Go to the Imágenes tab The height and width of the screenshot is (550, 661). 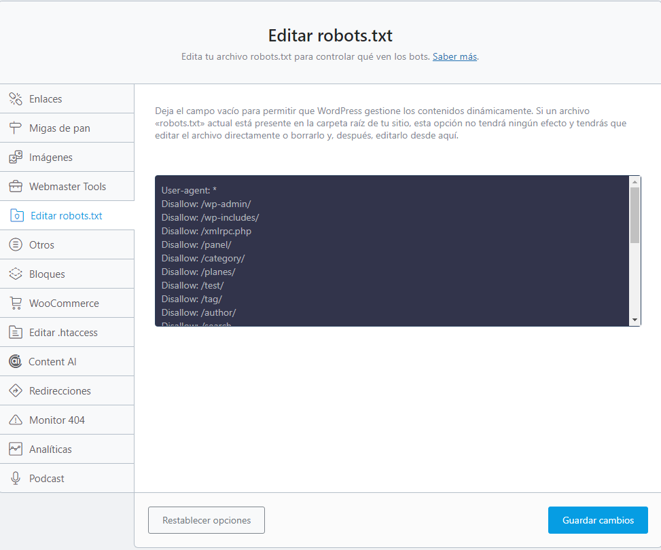67,157
